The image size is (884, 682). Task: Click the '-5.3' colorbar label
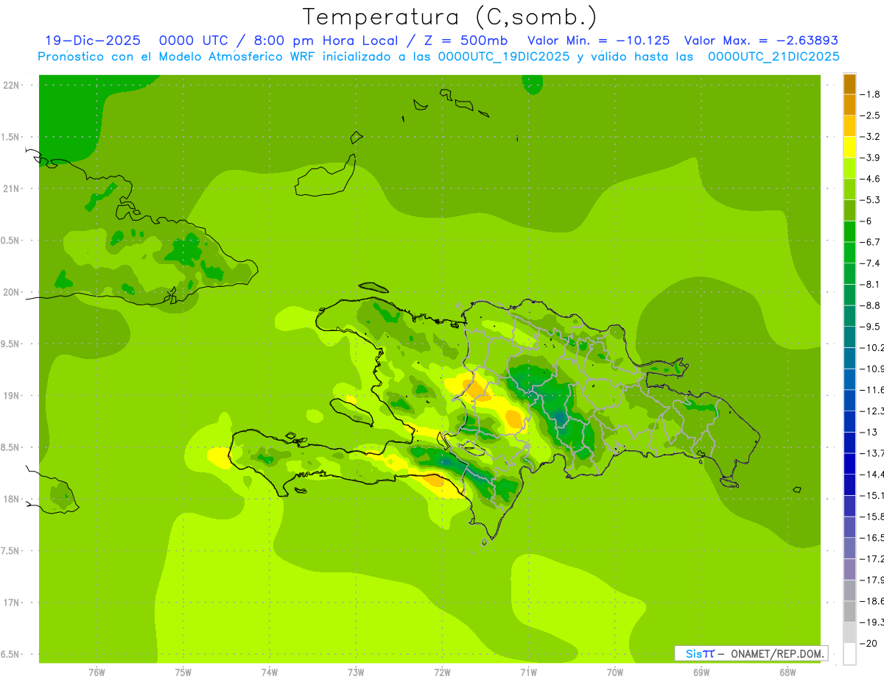[x=871, y=200]
